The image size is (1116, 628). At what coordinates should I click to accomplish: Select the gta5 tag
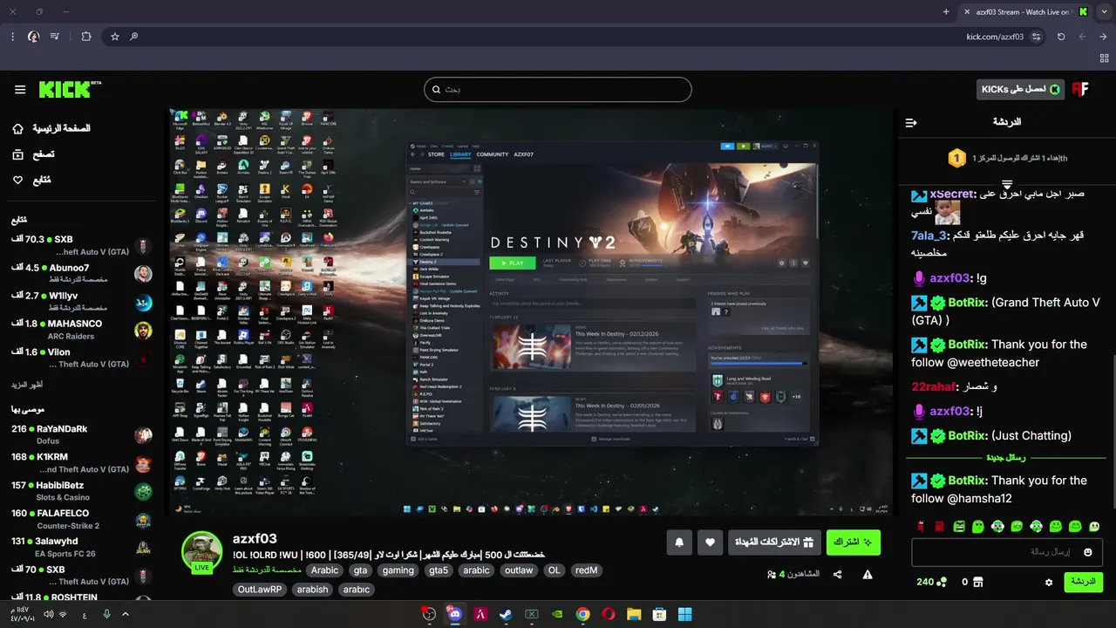pyautogui.click(x=438, y=570)
